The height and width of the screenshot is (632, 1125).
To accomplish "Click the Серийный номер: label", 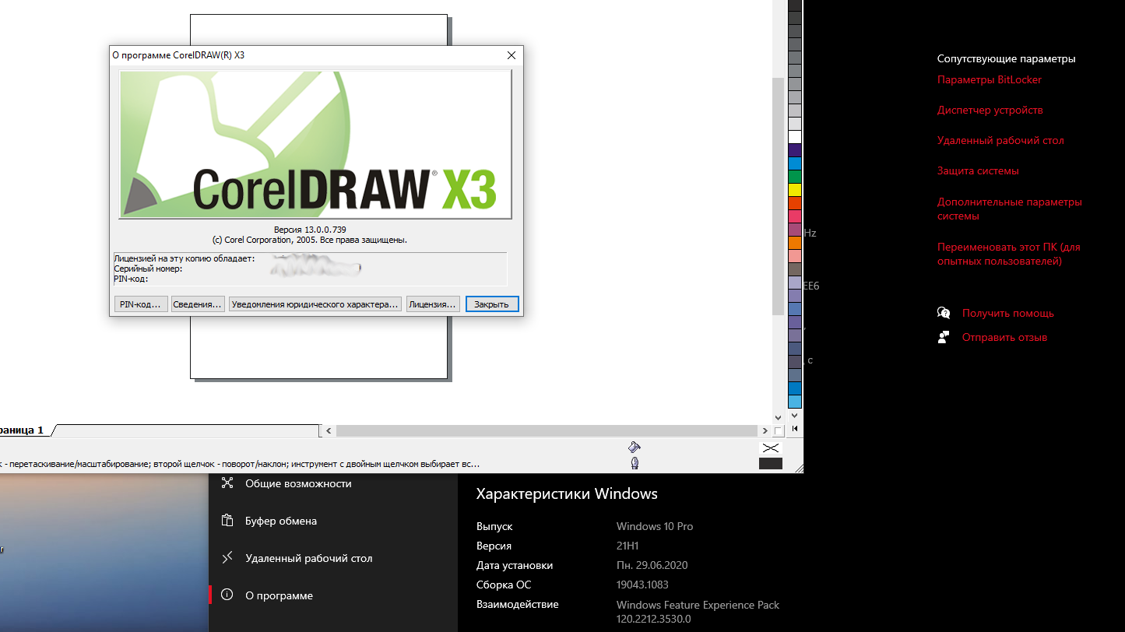I will coord(148,269).
